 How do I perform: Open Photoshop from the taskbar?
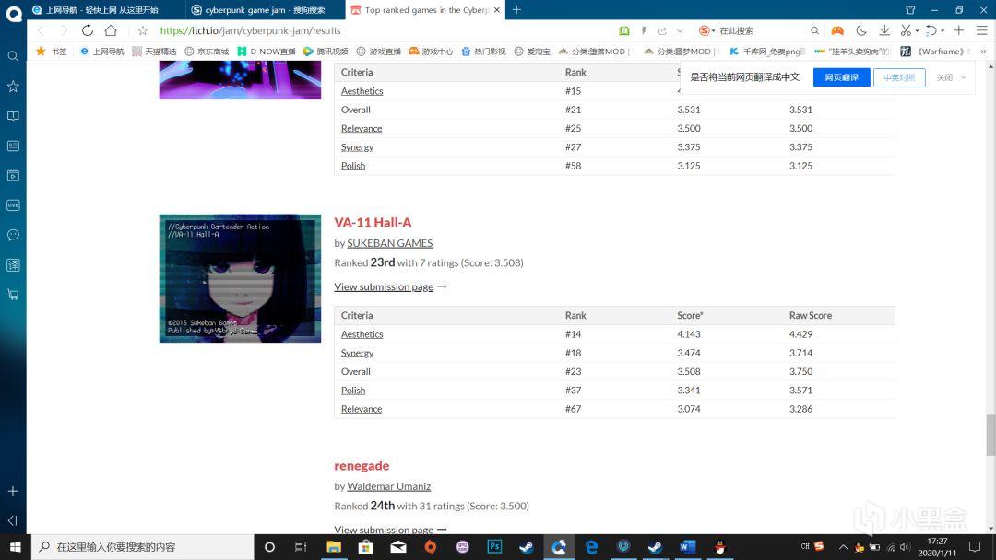(494, 547)
